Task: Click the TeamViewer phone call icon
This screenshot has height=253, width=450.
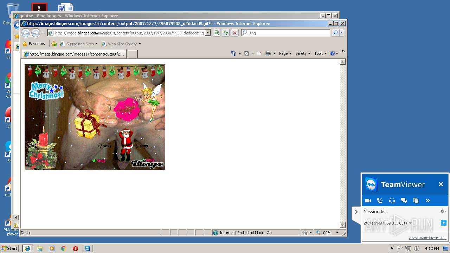Action: 380,201
